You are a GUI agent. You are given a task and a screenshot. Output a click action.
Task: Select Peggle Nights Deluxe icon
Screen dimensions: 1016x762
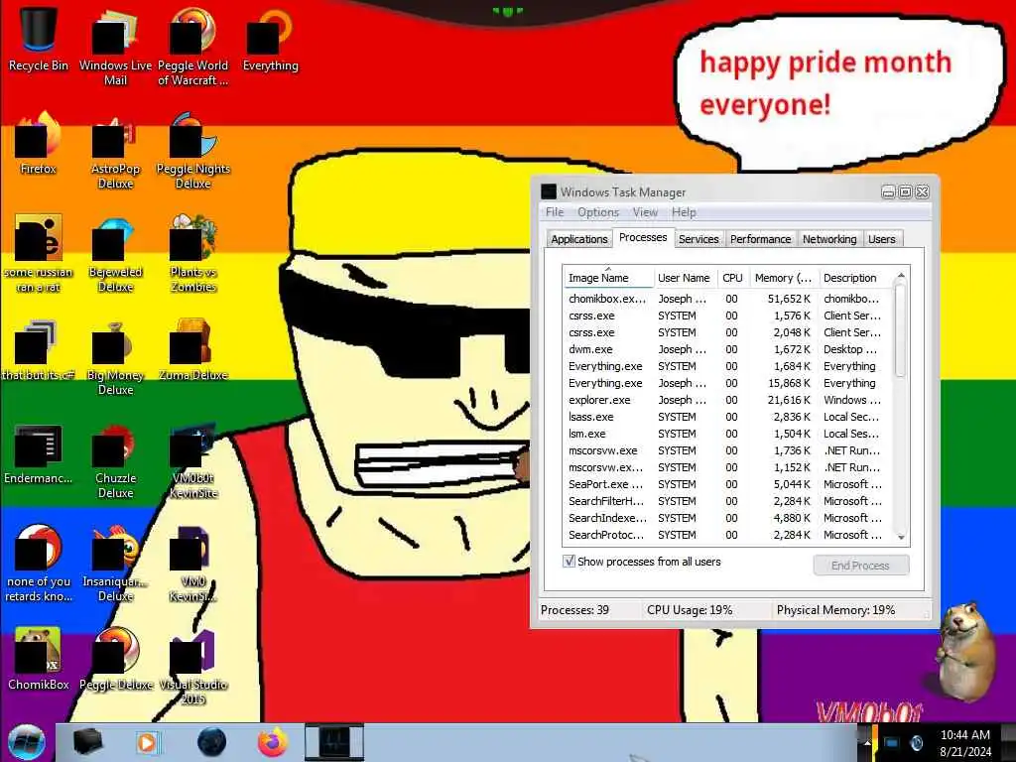[193, 151]
